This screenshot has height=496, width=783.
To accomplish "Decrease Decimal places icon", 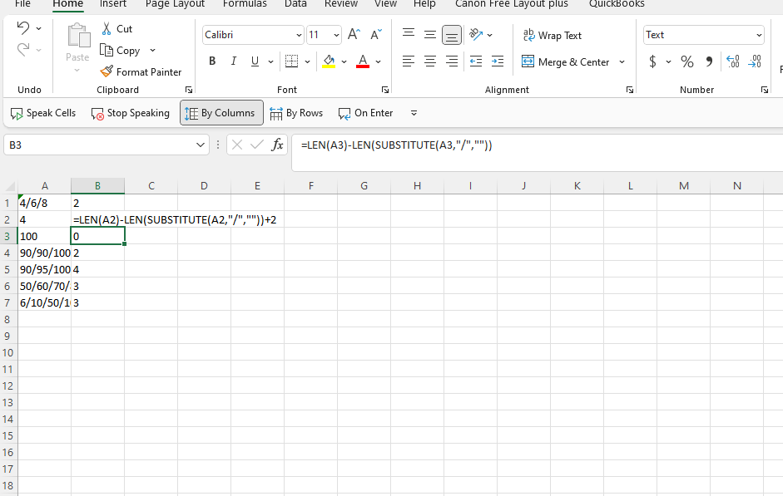I will 755,61.
